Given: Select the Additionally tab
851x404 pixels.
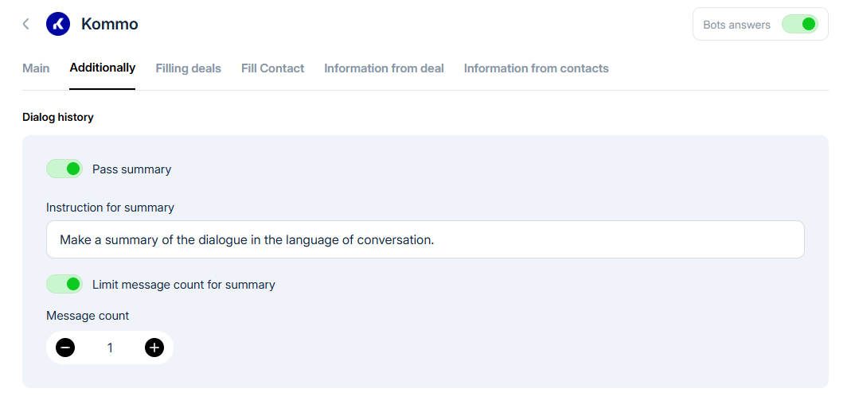Looking at the screenshot, I should 103,68.
